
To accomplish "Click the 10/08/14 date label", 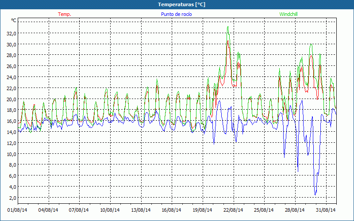I will tap(110, 210).
